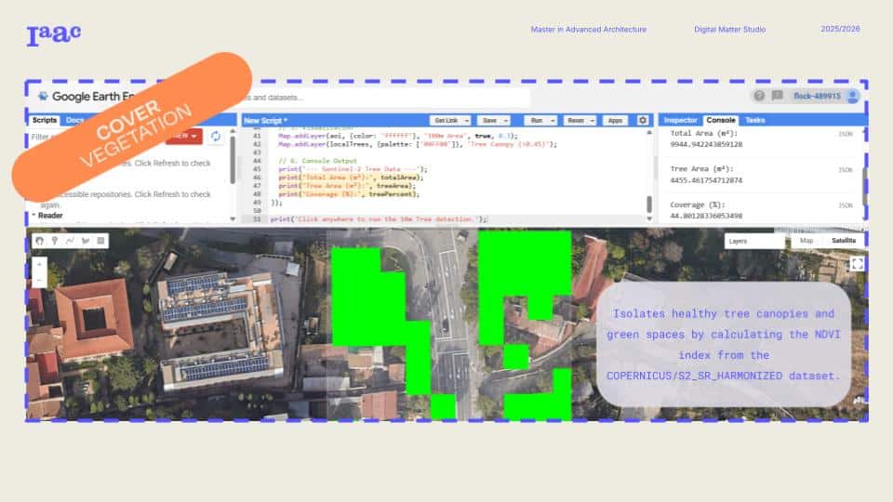Activate the draw polygon shape tool

tap(86, 241)
